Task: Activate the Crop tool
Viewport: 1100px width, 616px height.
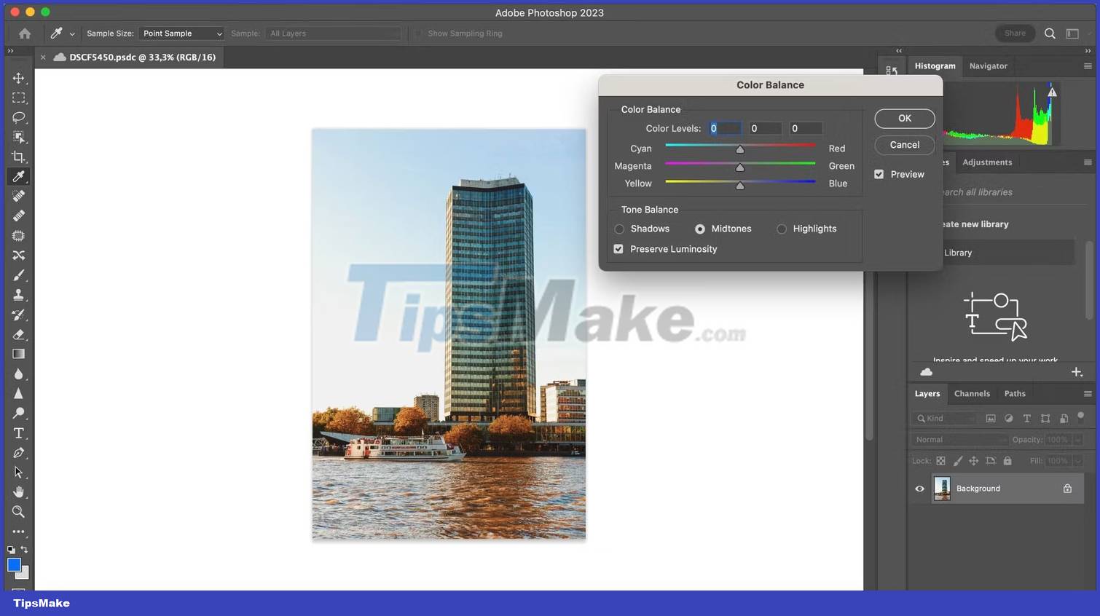Action: click(18, 156)
